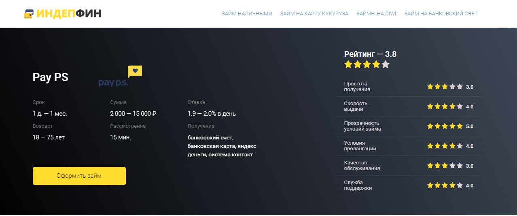Click the Сумма label

point(118,102)
